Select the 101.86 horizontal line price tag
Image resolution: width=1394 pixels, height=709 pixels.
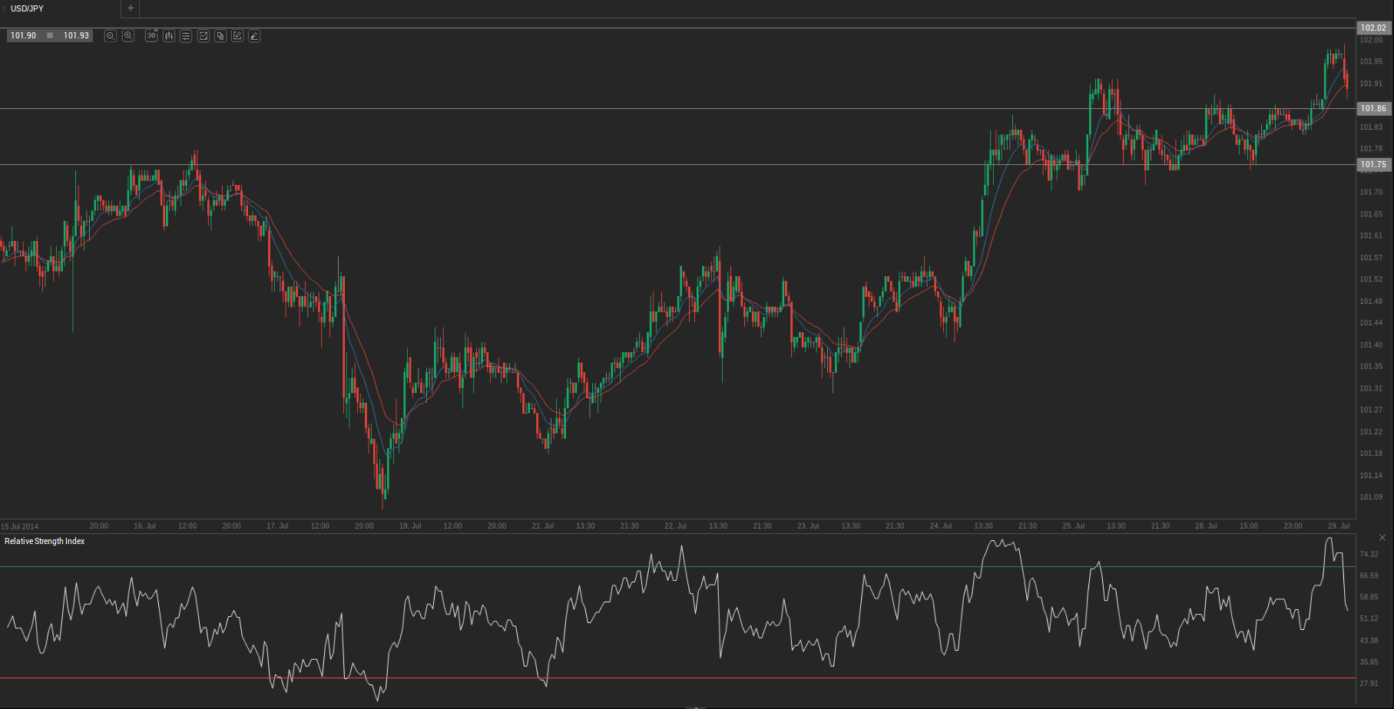[x=1373, y=109]
